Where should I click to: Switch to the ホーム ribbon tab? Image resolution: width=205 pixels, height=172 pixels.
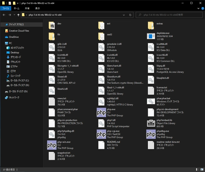[17, 8]
